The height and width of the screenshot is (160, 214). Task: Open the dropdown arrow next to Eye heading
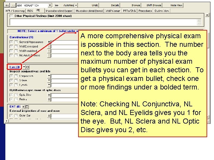24,67
